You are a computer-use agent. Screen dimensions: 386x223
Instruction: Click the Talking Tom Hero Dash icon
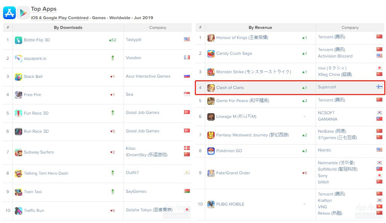[x=19, y=173]
